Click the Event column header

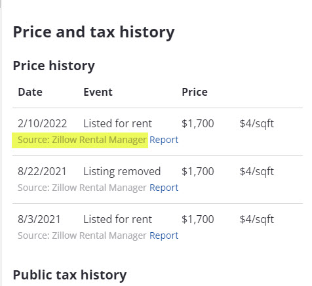[x=98, y=92]
